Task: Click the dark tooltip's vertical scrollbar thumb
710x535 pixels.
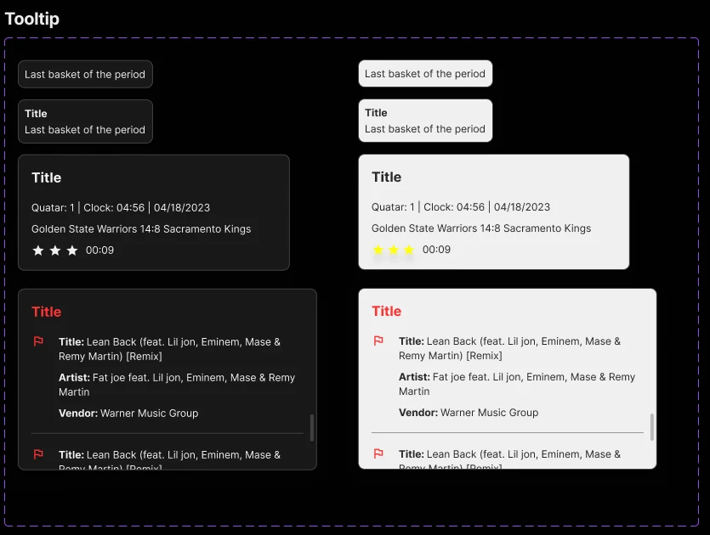Action: [x=311, y=427]
